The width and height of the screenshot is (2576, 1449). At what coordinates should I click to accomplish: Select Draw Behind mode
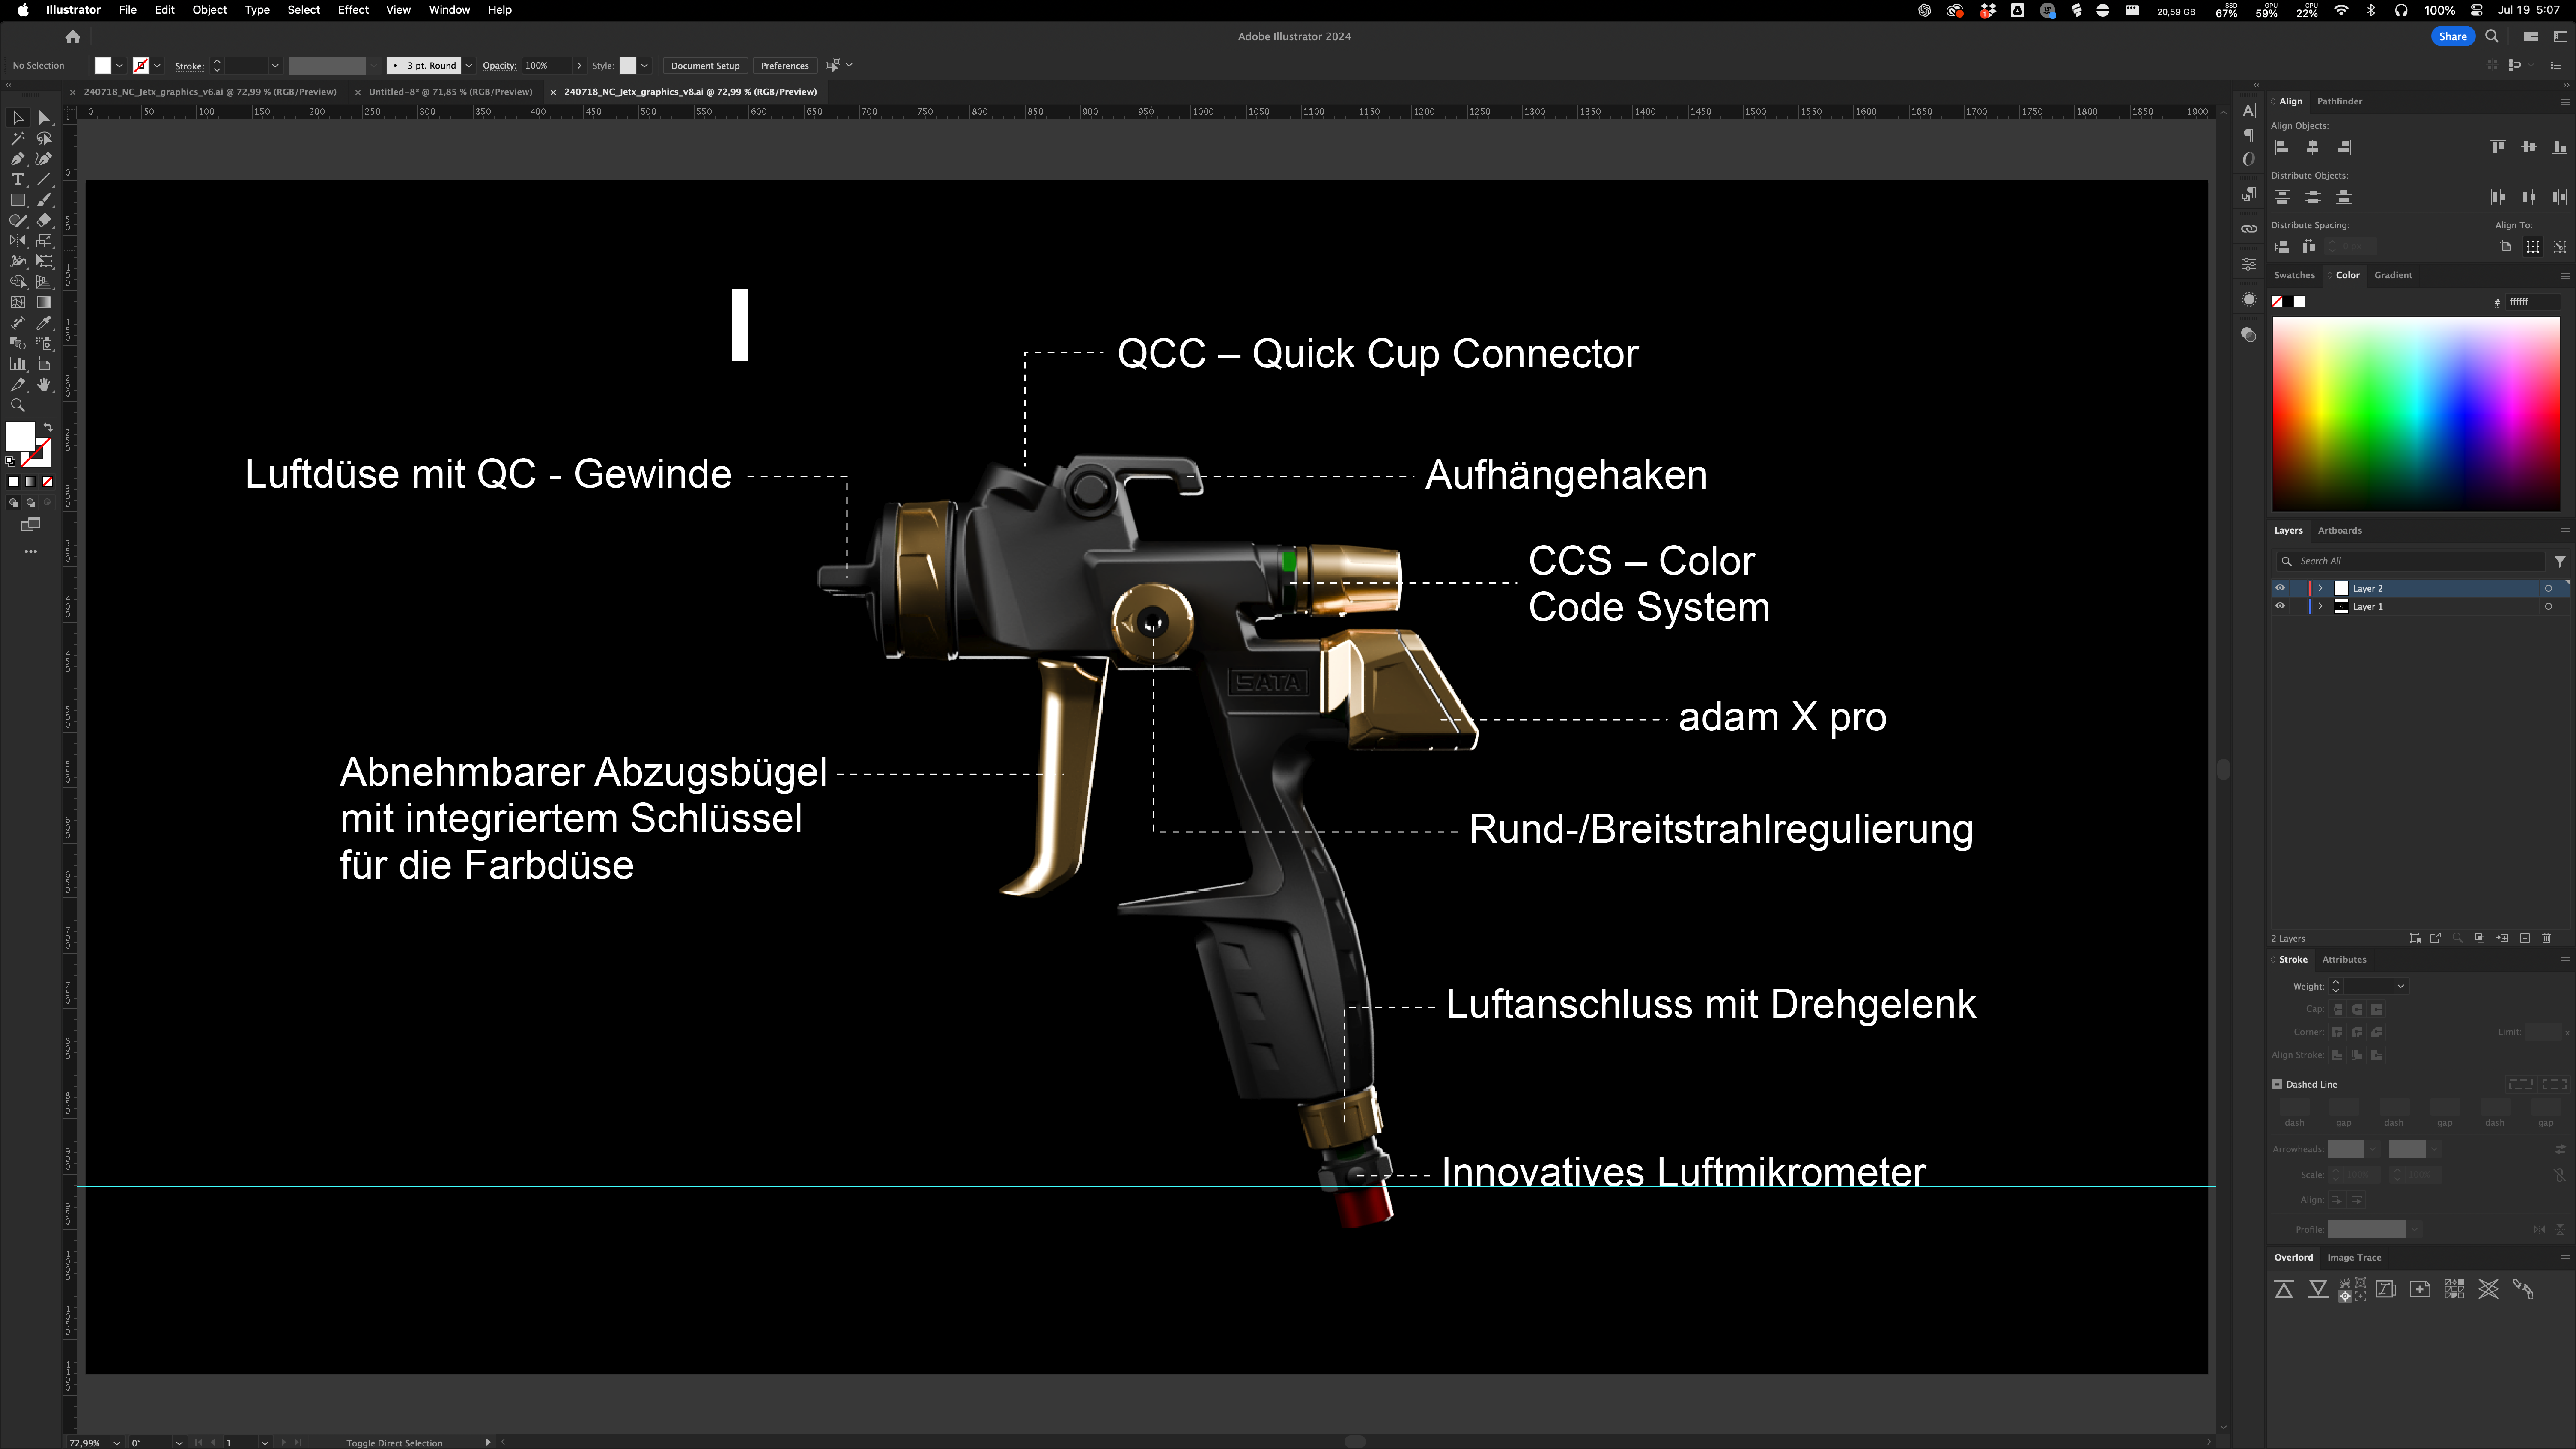click(30, 503)
